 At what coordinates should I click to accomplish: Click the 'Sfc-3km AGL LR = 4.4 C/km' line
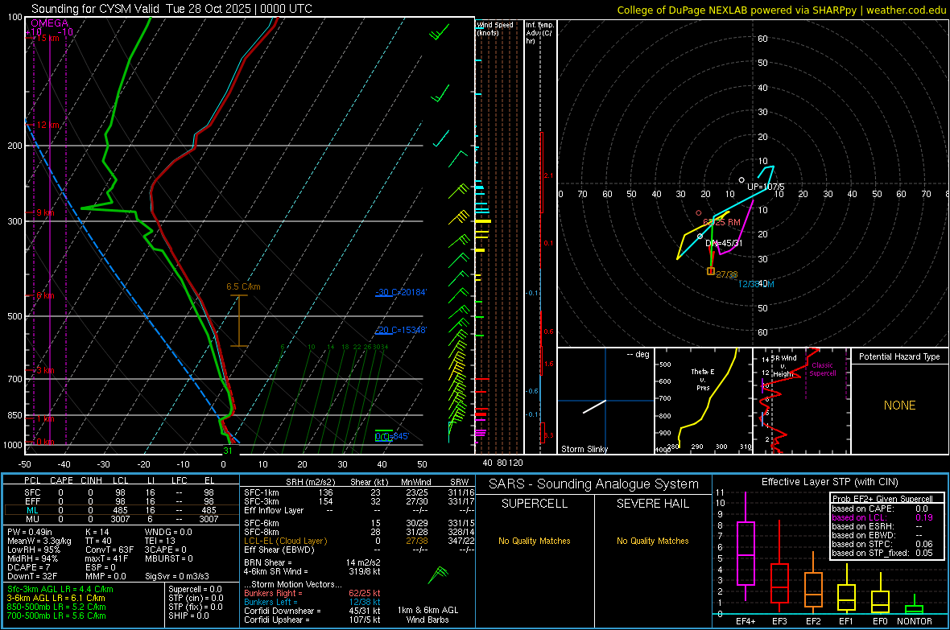pos(60,589)
